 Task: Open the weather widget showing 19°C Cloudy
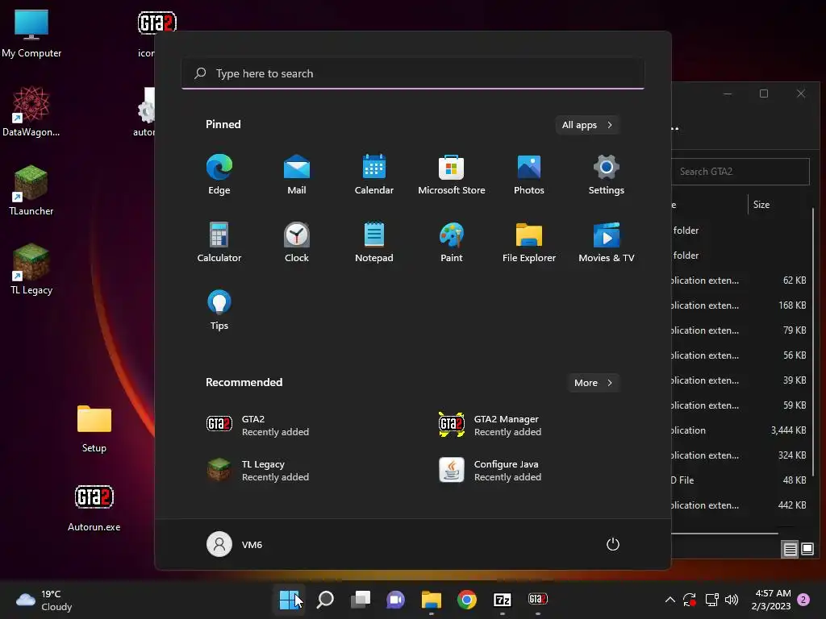tap(45, 600)
